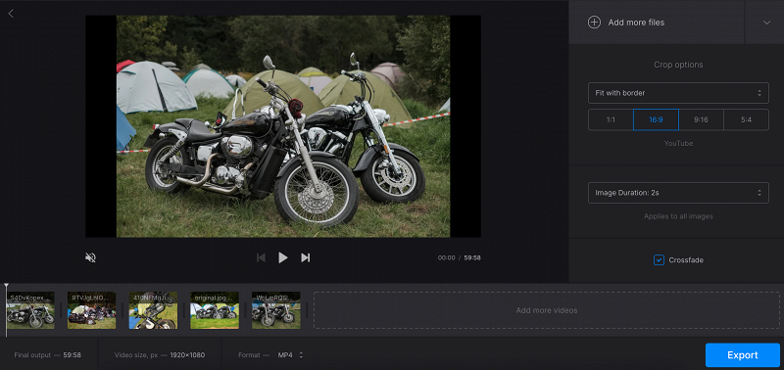Viewport: 784px width, 370px height.
Task: Select the 9:16 aspect ratio
Action: tap(701, 119)
